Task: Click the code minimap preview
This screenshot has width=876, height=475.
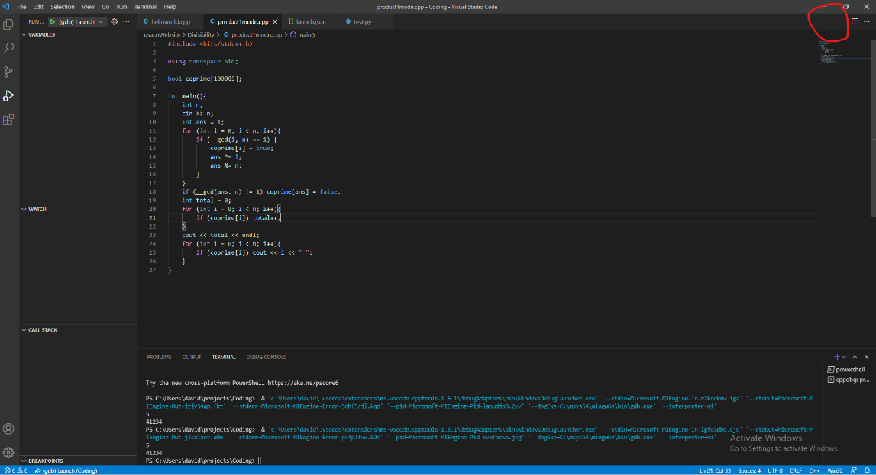Action: click(x=845, y=53)
